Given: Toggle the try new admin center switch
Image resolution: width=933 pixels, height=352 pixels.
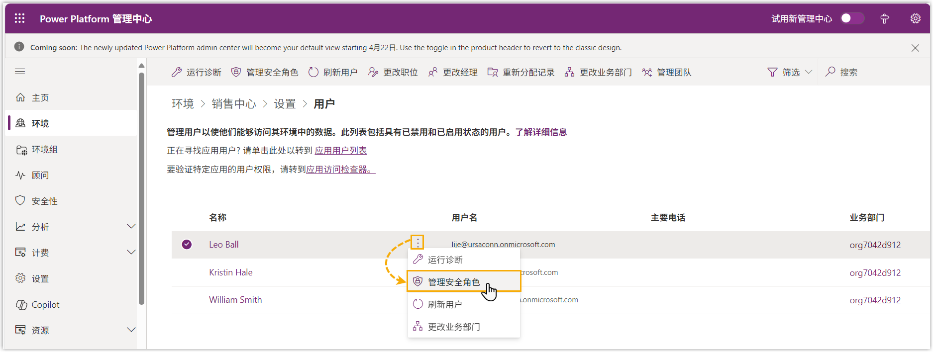Looking at the screenshot, I should pos(852,18).
